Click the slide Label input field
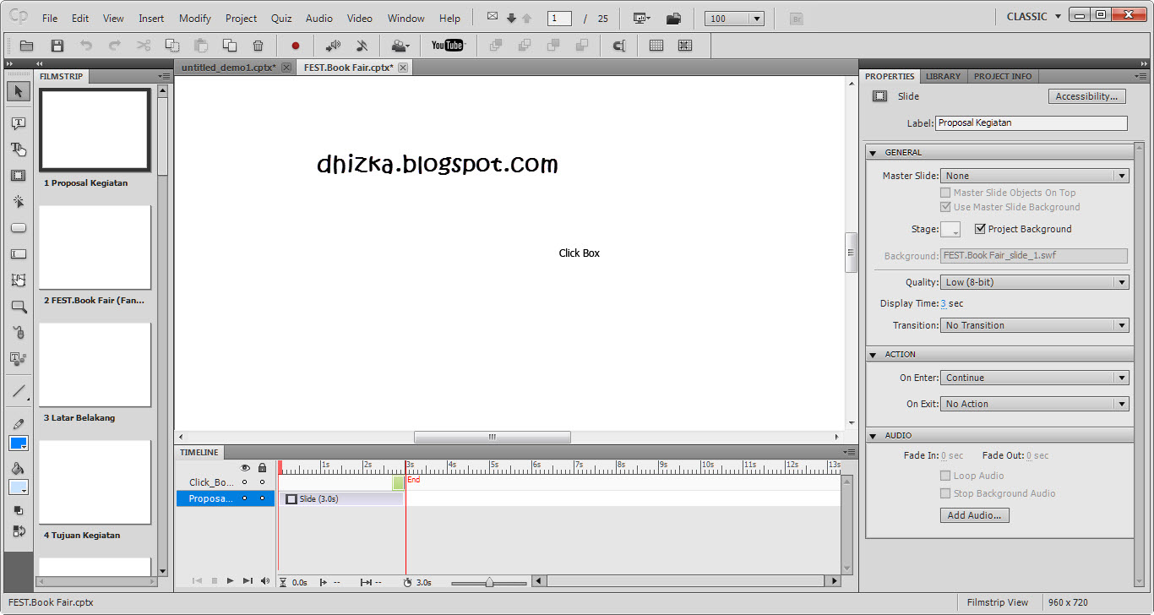Screen dimensions: 1154x615 tap(1032, 123)
